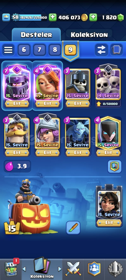Select the Skeleton Army 14. Seviye card
The height and width of the screenshot is (280, 126).
[x=108, y=85]
